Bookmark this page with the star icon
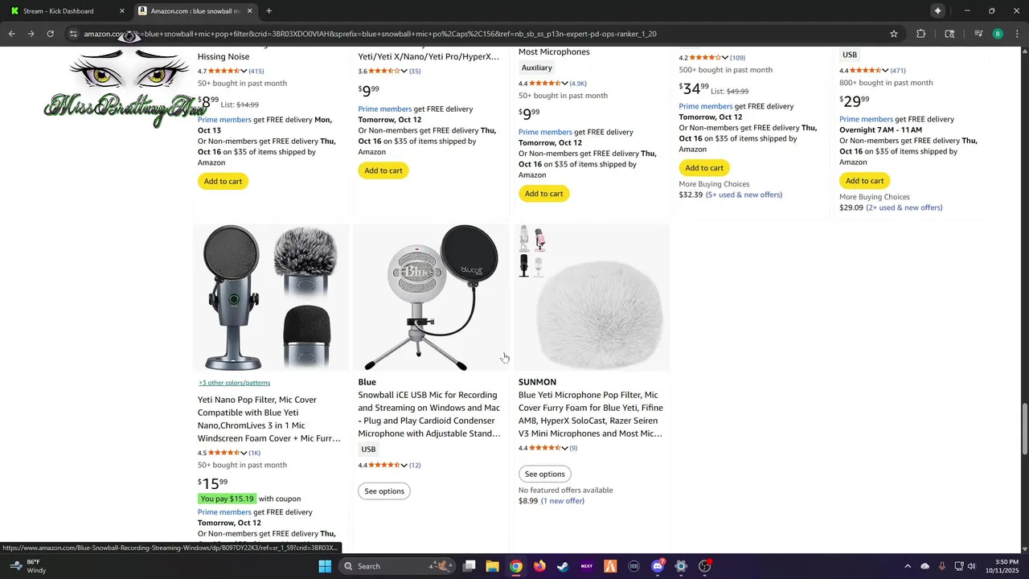Screen dimensions: 1029x579 point(893,34)
